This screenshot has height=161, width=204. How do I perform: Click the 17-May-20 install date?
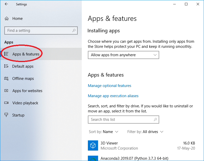click(x=186, y=148)
